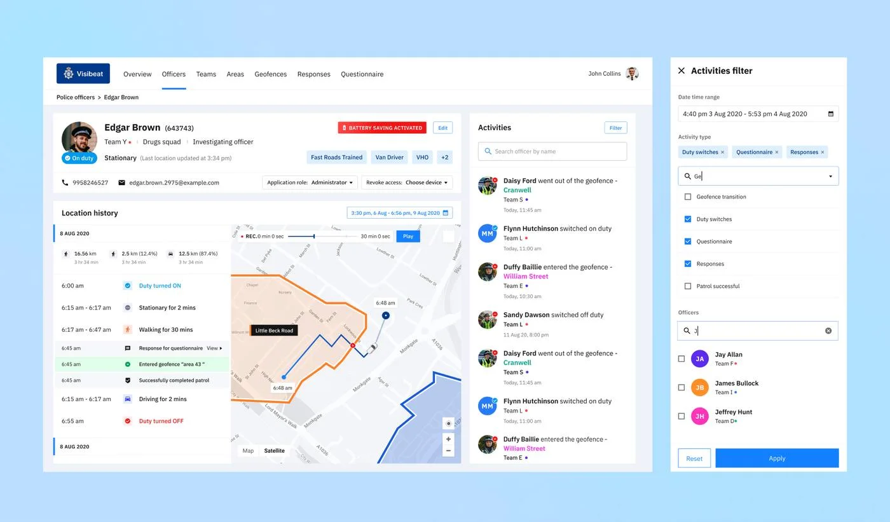Click the questionnaire response message icon
The image size is (890, 522).
pos(128,348)
